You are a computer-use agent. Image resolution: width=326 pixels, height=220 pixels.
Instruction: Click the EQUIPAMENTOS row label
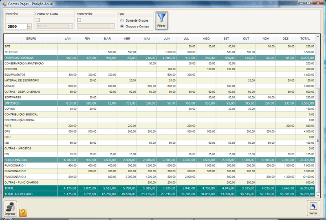click(x=15, y=75)
